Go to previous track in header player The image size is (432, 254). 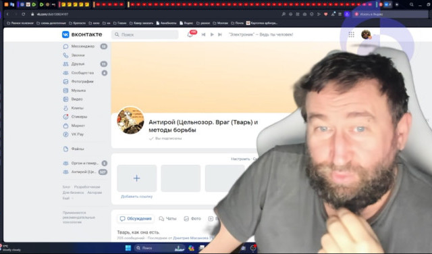(x=204, y=34)
